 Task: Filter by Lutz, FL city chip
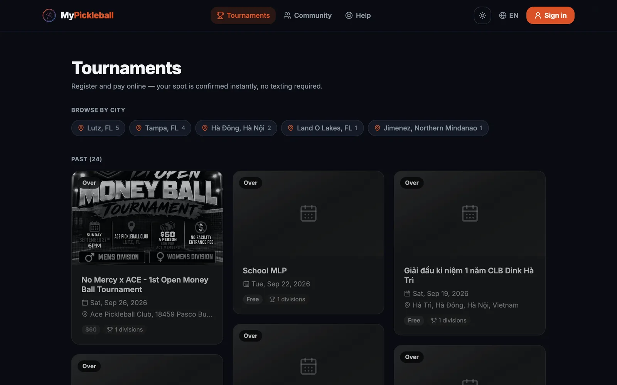pos(98,128)
